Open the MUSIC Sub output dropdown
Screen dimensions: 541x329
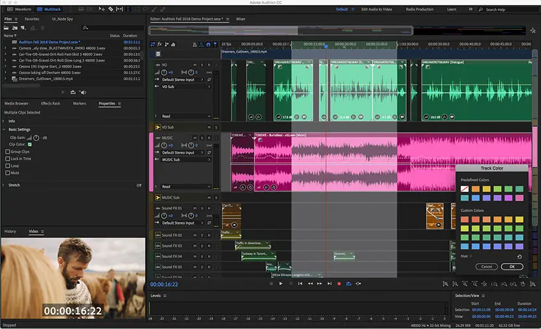click(x=186, y=159)
